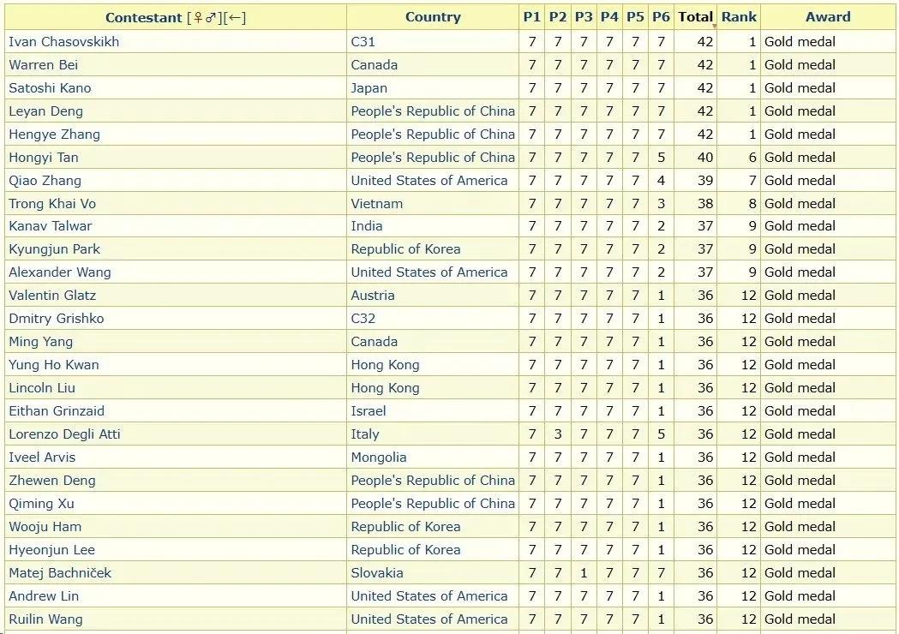Open Vietnam country link
Viewport: 899px width, 634px height.
pyautogui.click(x=377, y=204)
